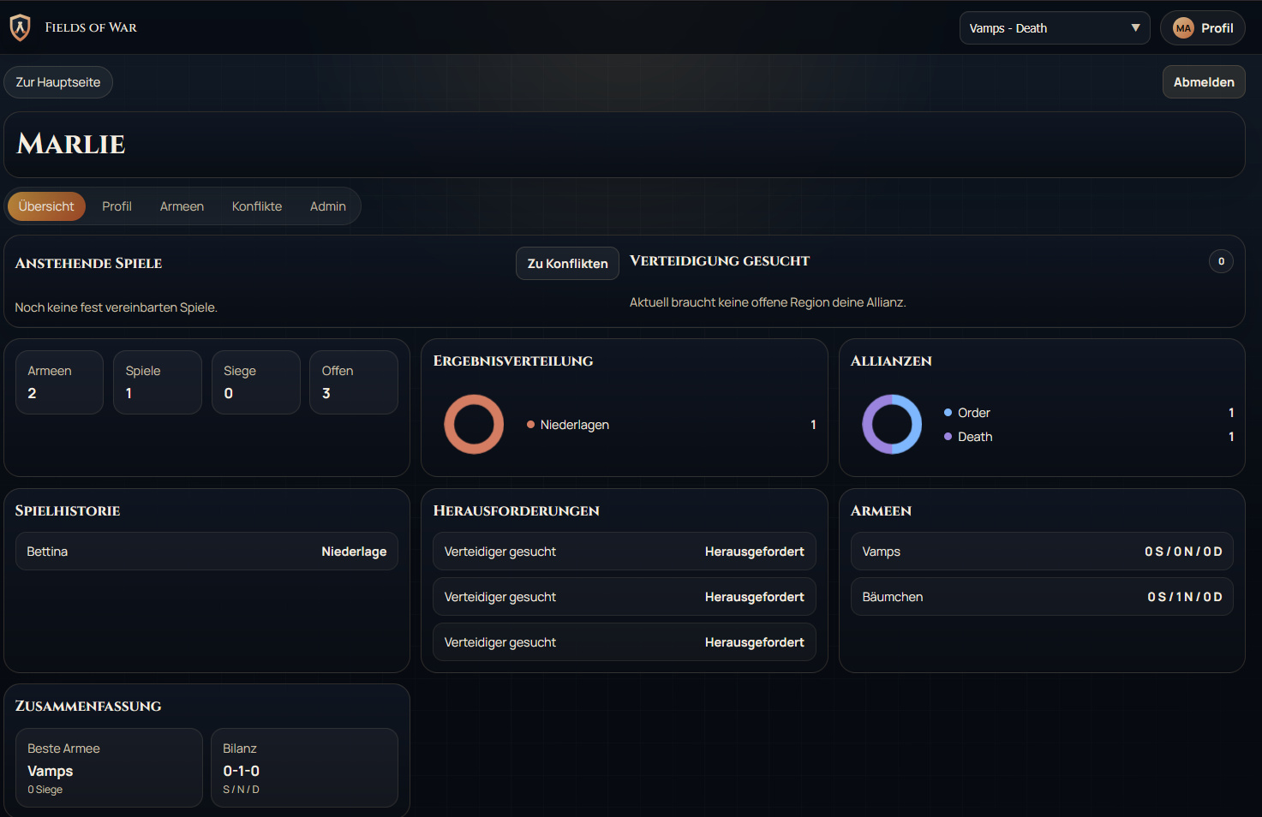Open the Bettina Niederlage history entry
Image resolution: width=1262 pixels, height=817 pixels.
click(x=206, y=552)
